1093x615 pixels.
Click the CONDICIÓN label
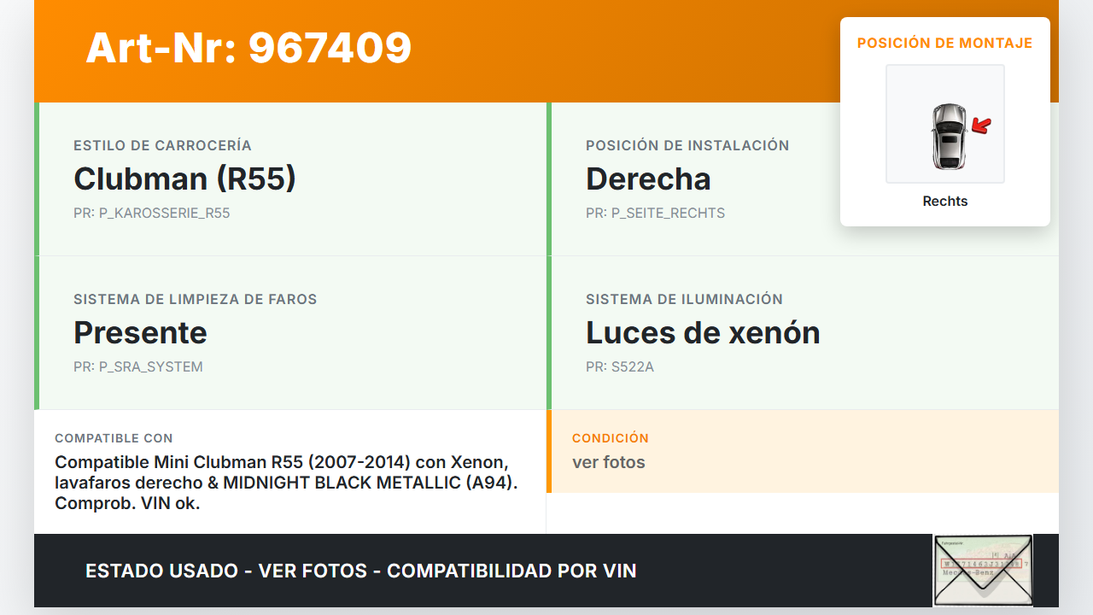[x=611, y=438]
